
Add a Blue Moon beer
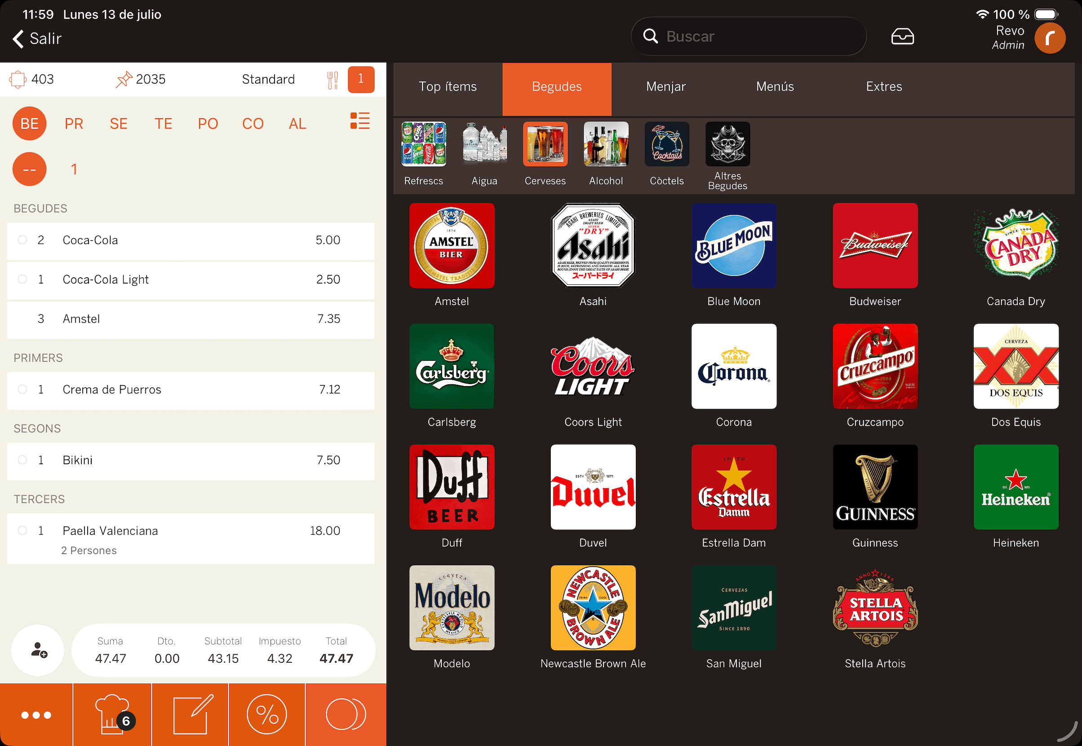click(x=734, y=255)
